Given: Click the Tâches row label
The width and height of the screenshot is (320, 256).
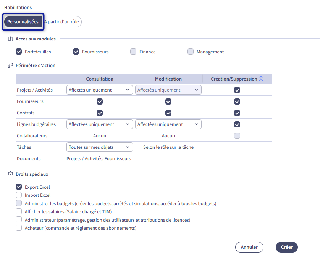Looking at the screenshot, I should click(x=24, y=147).
